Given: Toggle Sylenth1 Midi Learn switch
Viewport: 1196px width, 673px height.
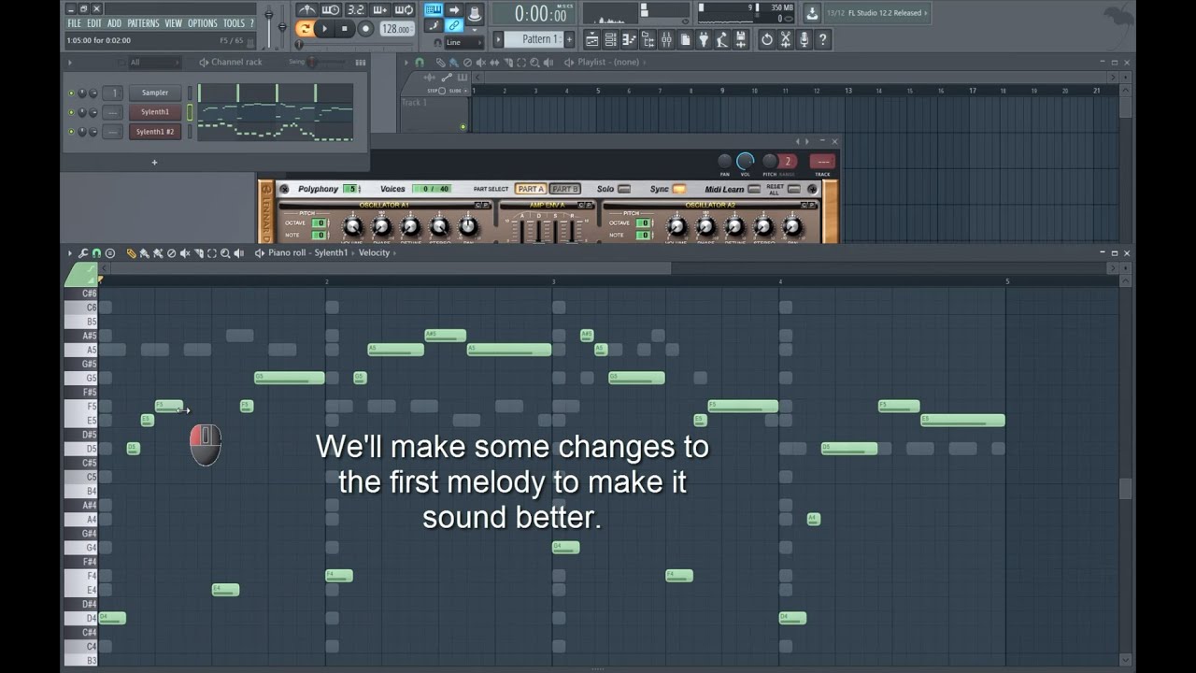Looking at the screenshot, I should click(x=754, y=189).
